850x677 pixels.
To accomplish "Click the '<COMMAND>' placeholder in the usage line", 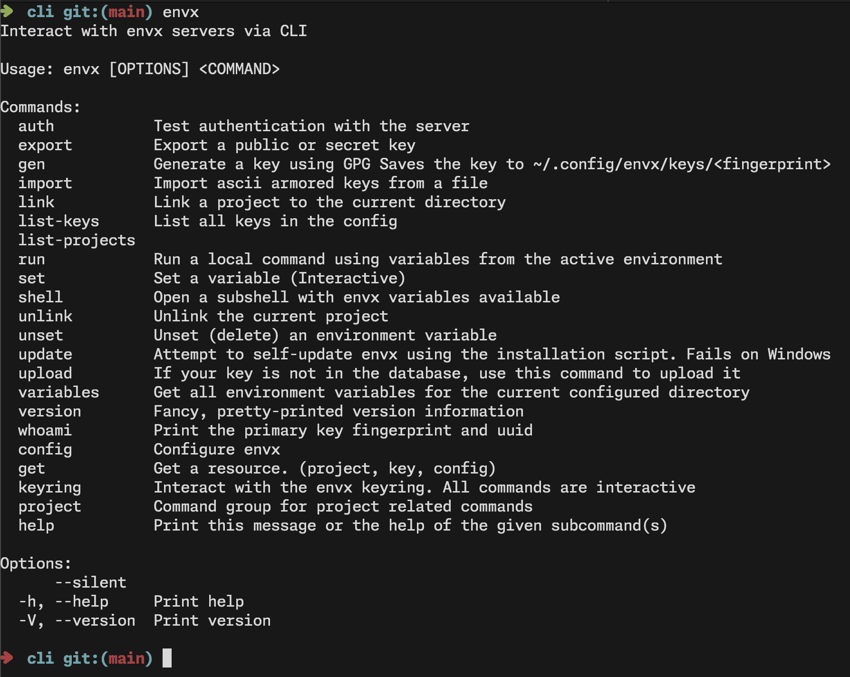I will point(239,69).
